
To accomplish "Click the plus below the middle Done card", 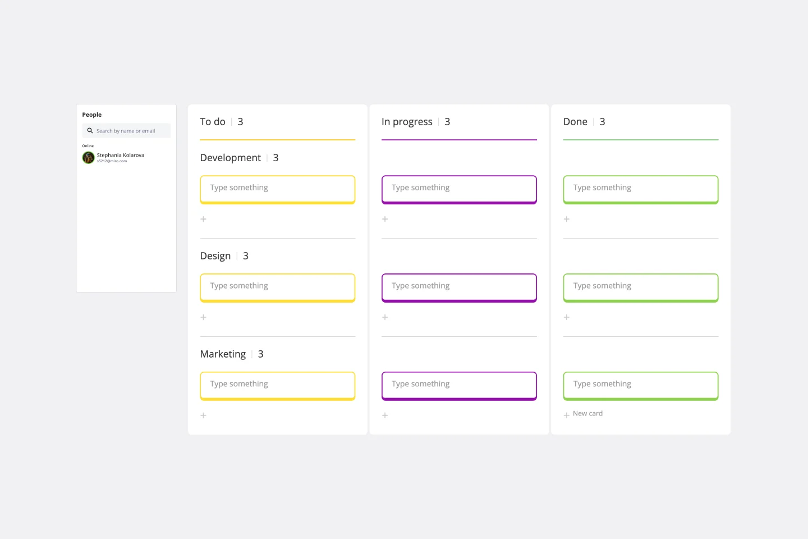I will point(566,317).
